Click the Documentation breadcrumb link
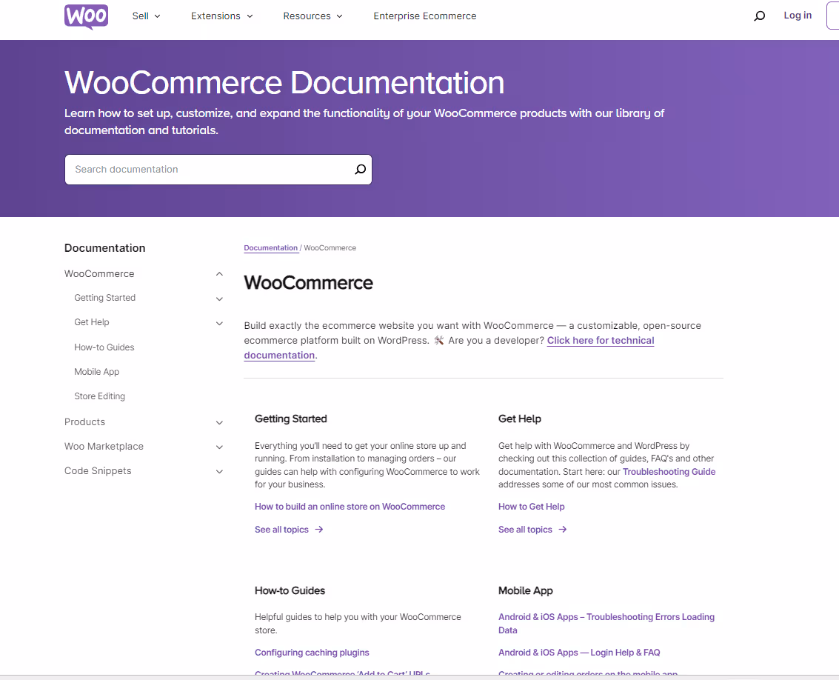 click(x=270, y=247)
